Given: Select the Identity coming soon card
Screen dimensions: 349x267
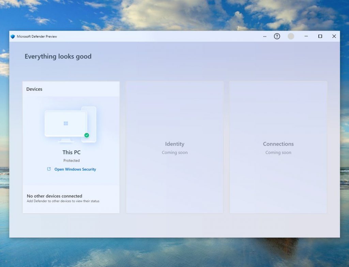Looking at the screenshot, I should tap(174, 147).
